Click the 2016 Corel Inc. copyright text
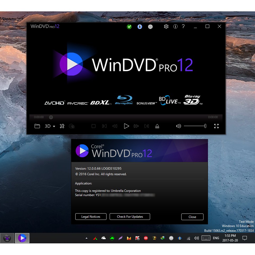 (x=101, y=174)
